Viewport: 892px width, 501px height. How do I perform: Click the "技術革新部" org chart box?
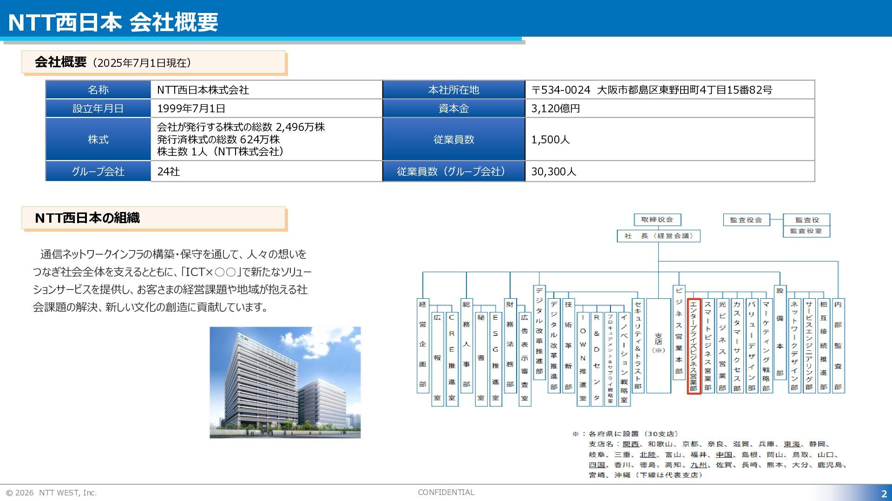568,346
